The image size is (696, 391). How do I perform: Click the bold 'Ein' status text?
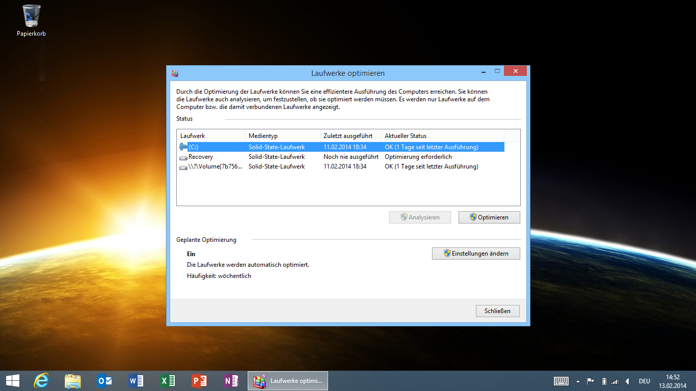click(x=191, y=254)
